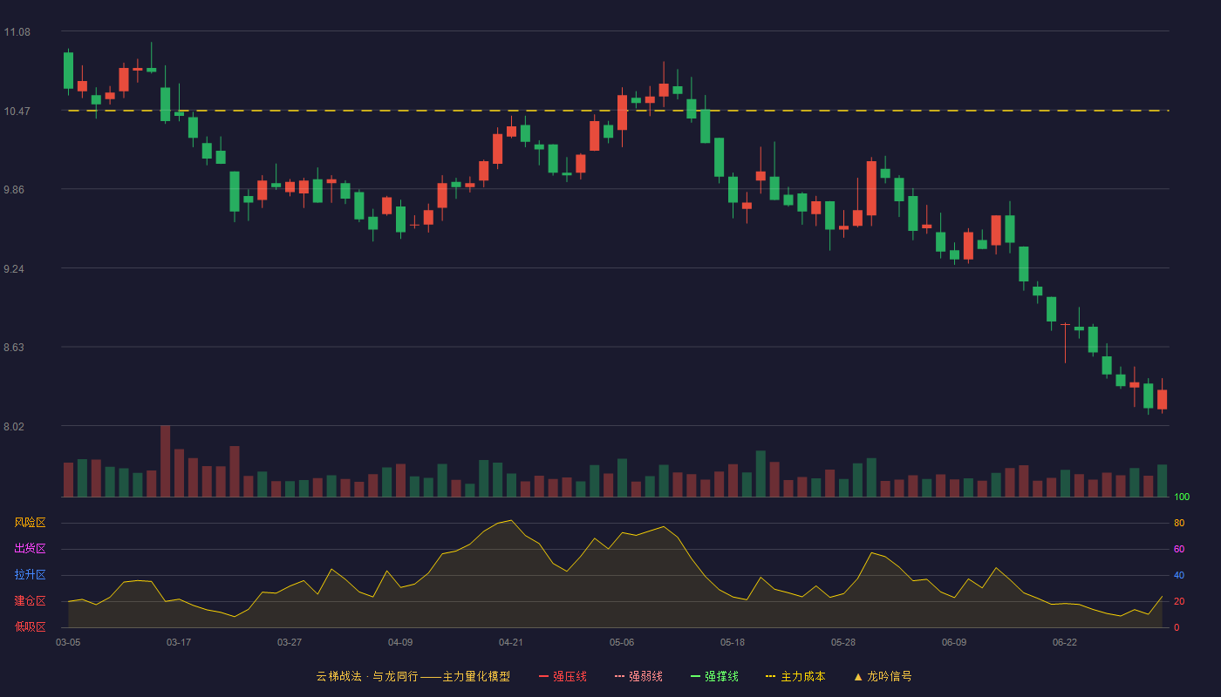Click the last red candlestick on the right
1221x697 pixels.
(1162, 399)
